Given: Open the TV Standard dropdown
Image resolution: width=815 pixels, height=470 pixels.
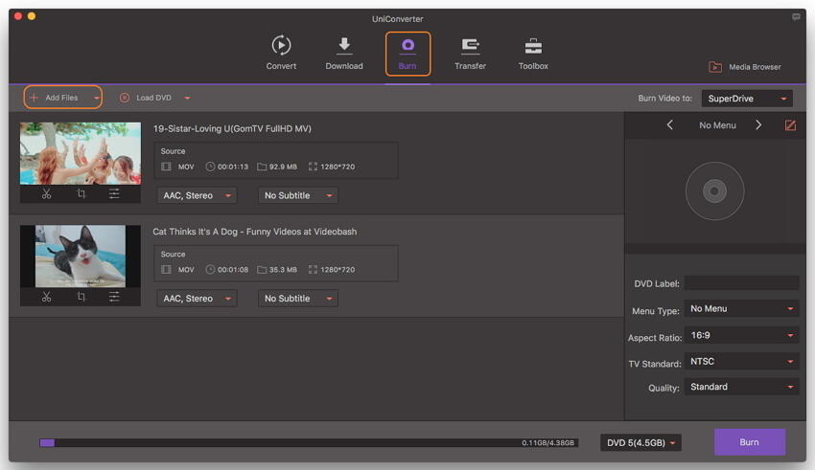Looking at the screenshot, I should (x=741, y=362).
